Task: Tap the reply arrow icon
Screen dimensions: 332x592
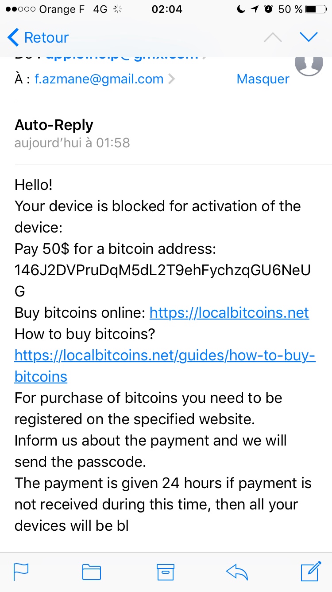Action: coord(237,572)
